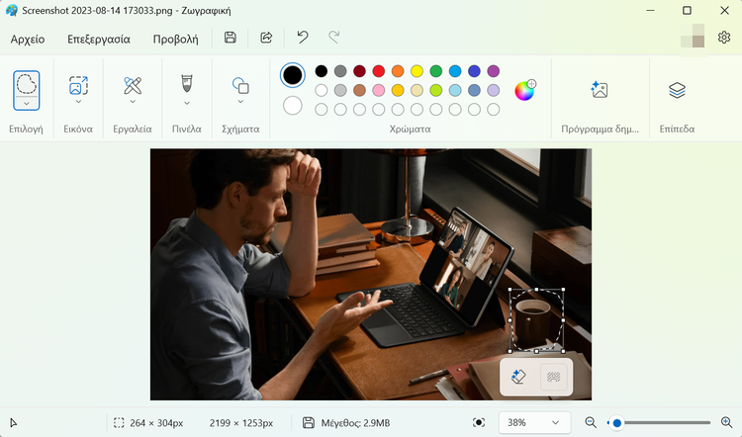Click the fit to window icon

click(x=479, y=422)
